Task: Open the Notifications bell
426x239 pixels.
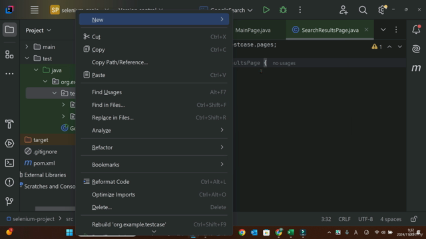Action: click(416, 29)
